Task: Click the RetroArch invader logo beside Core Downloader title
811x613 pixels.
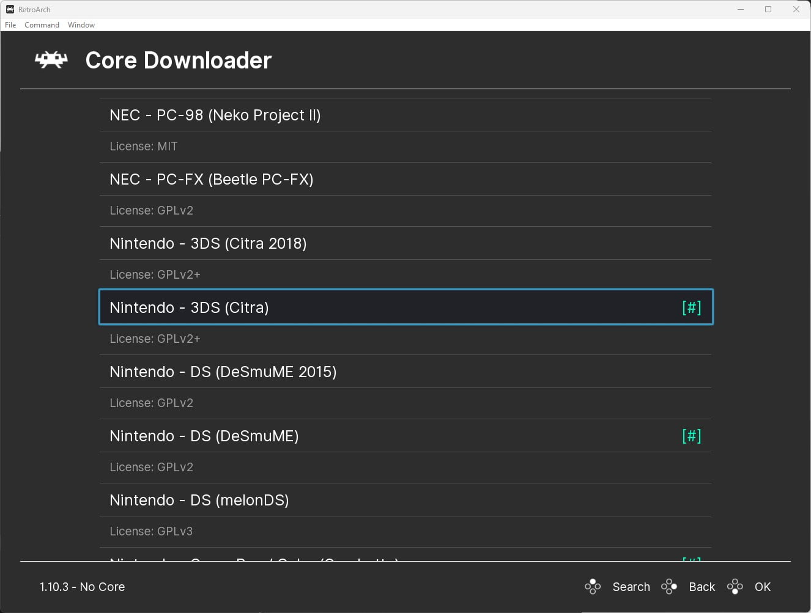Action: pyautogui.click(x=51, y=59)
